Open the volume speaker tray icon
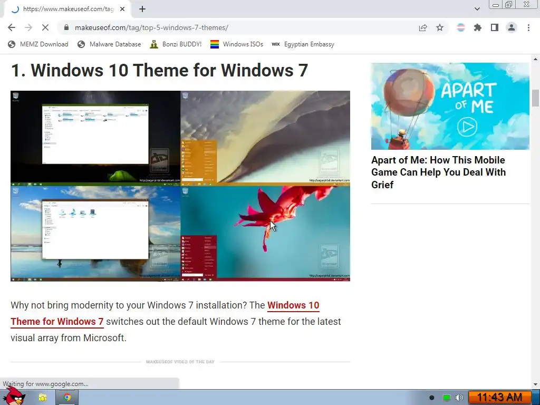This screenshot has width=540, height=405. [459, 398]
